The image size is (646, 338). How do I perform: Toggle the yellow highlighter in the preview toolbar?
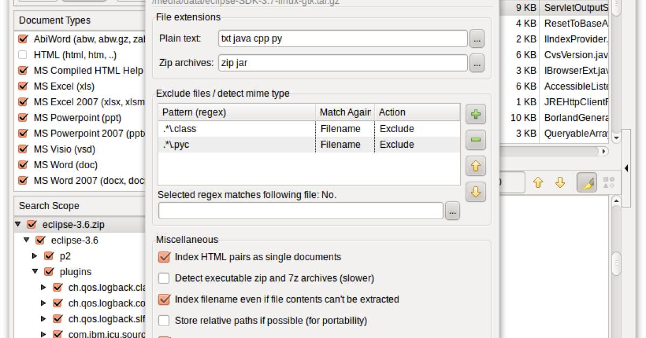pyautogui.click(x=587, y=183)
